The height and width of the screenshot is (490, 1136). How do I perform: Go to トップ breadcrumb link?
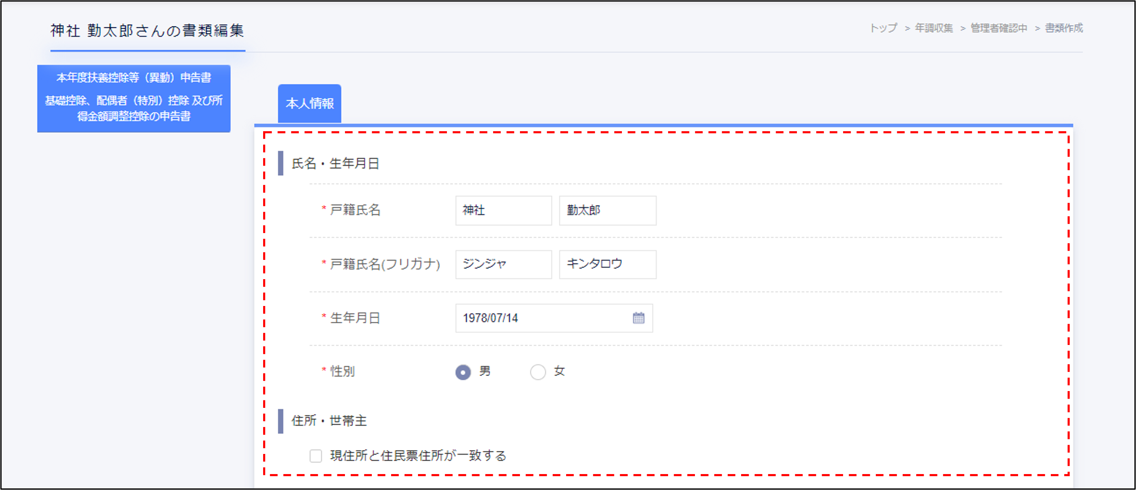[x=883, y=28]
